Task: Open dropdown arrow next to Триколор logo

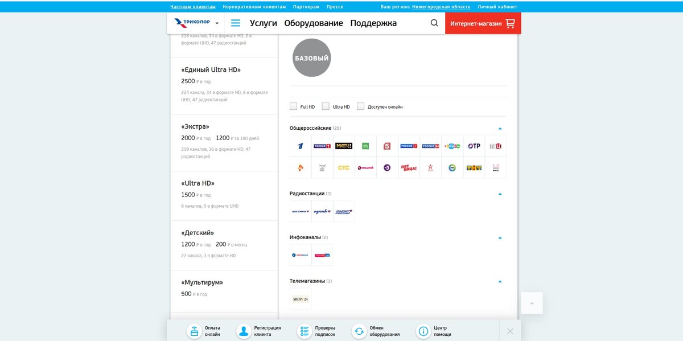Action: click(x=217, y=23)
